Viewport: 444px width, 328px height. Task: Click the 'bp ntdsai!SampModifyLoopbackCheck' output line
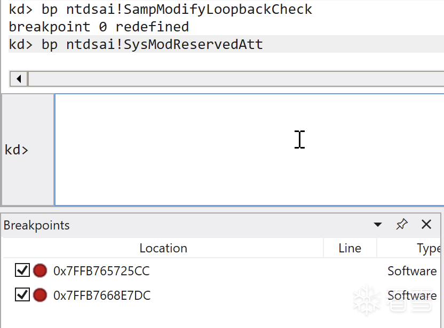[160, 10]
